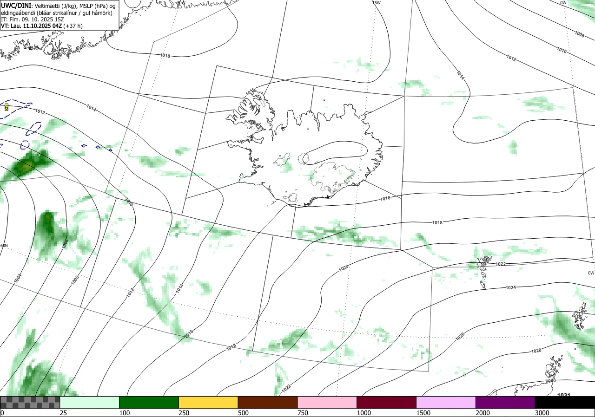
Task: Click the yellow lightning maximum marker
Action: pyautogui.click(x=7, y=108)
